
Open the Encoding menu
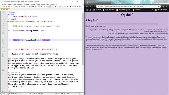tap(20, 4)
